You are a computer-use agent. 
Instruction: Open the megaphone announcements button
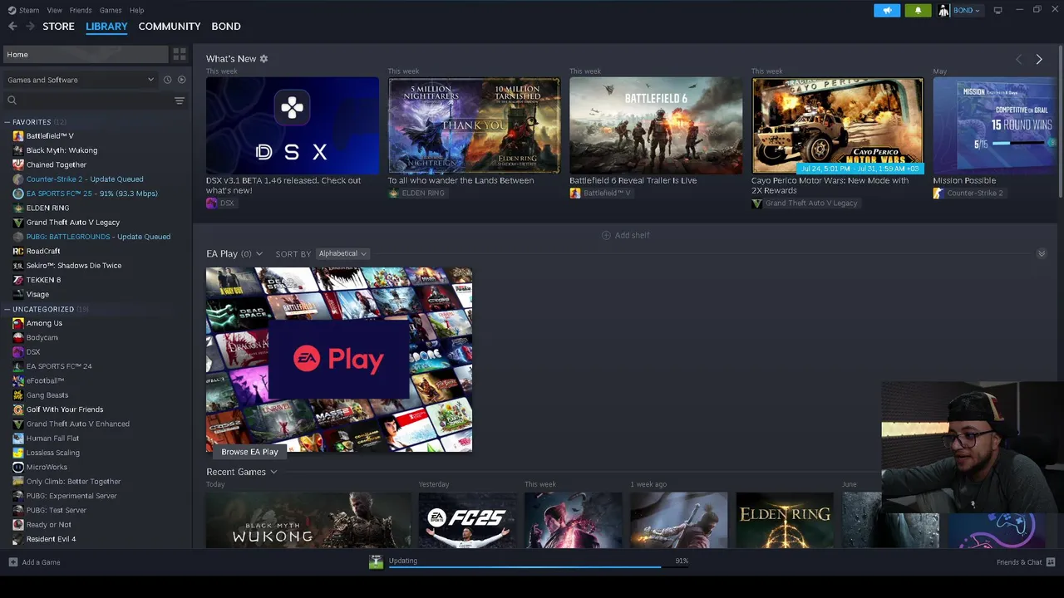(887, 10)
